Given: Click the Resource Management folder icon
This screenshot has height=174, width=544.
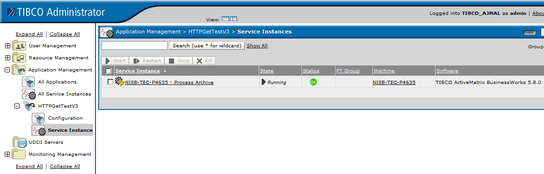Looking at the screenshot, I should 19,58.
